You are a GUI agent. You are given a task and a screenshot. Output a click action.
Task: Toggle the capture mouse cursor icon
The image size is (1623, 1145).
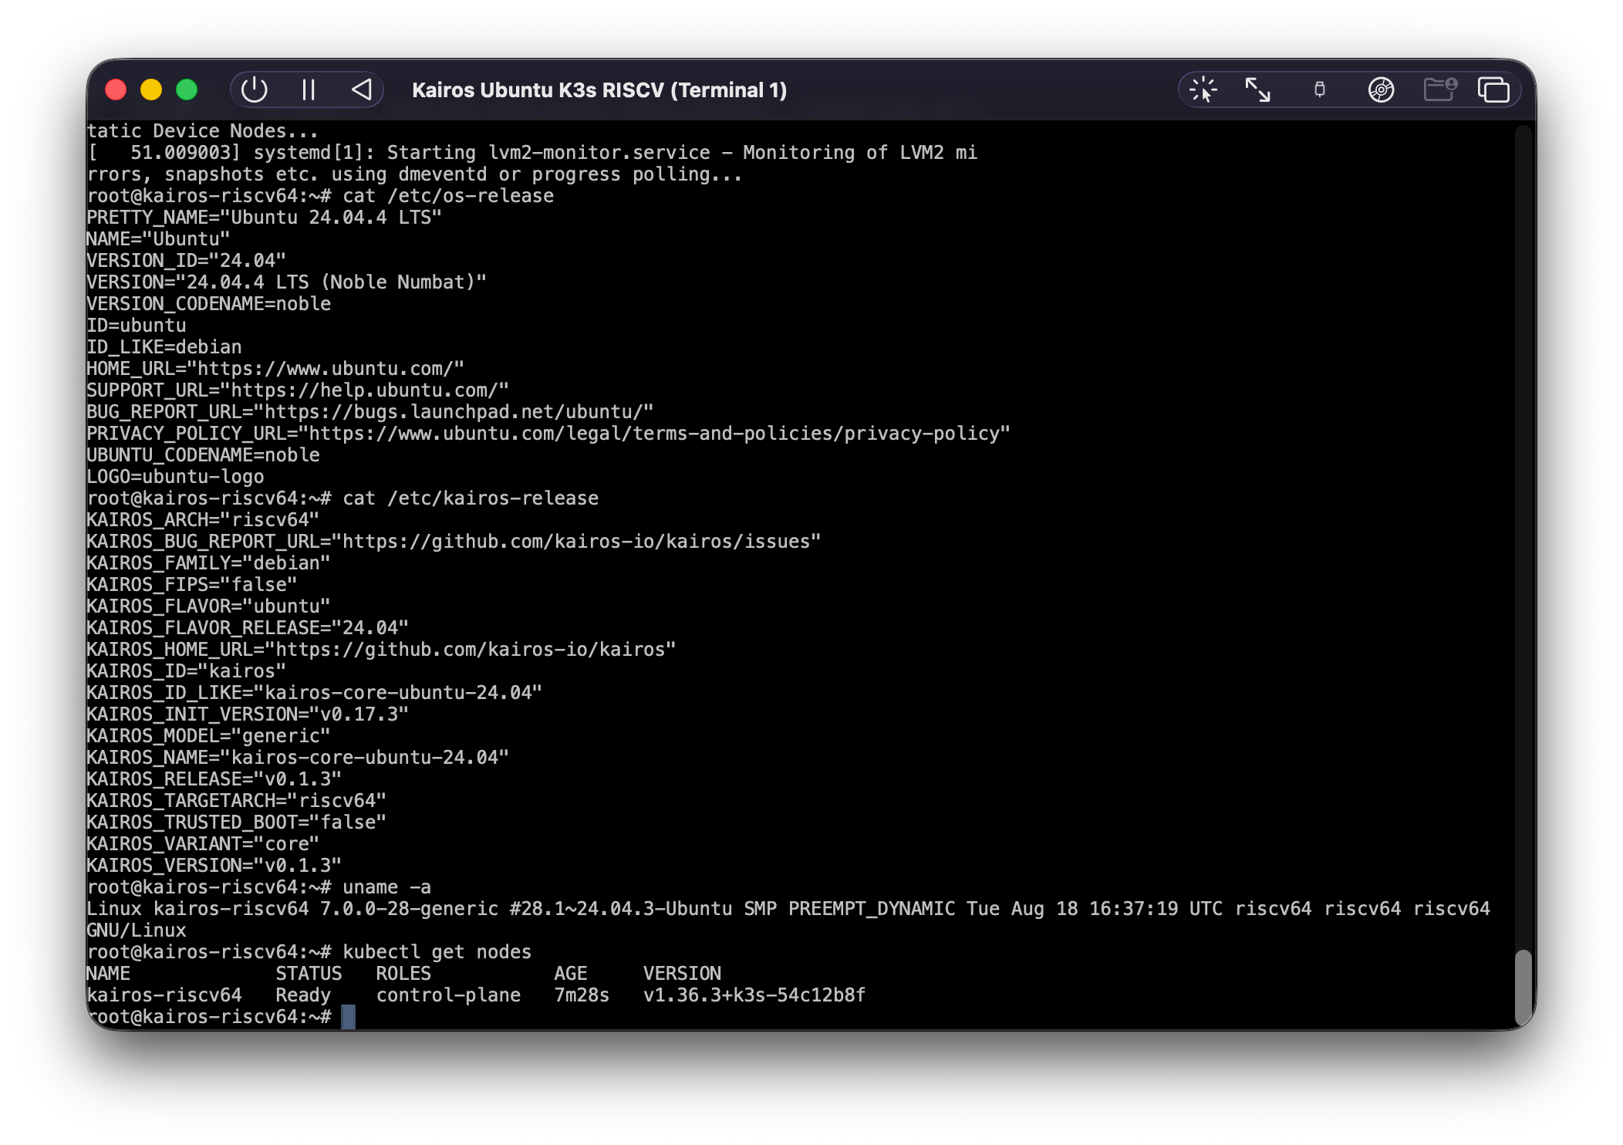pyautogui.click(x=1203, y=90)
